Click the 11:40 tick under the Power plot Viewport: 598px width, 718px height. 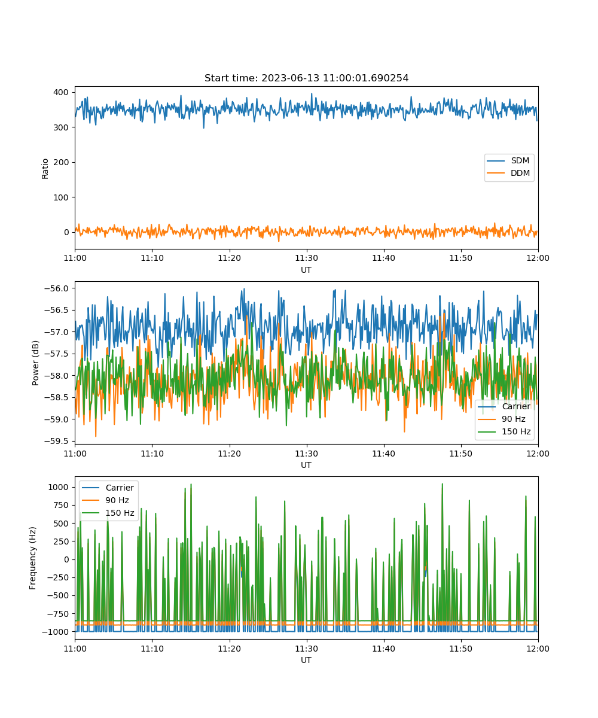click(x=383, y=453)
